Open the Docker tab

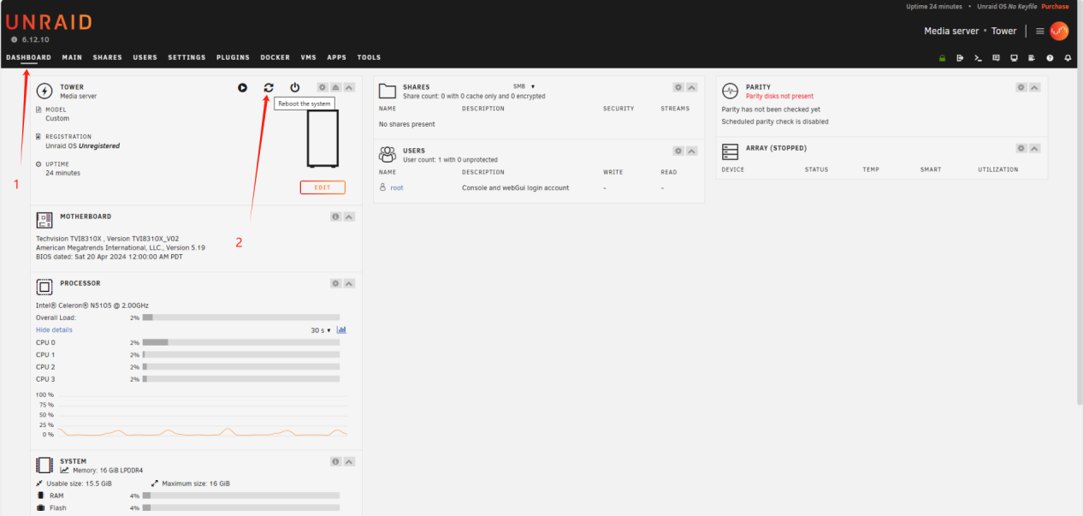275,57
